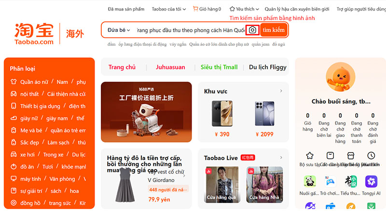Viewport: 386px width, 211px height.
Task: Click the panda Nuôi gấu icon
Action: click(310, 182)
